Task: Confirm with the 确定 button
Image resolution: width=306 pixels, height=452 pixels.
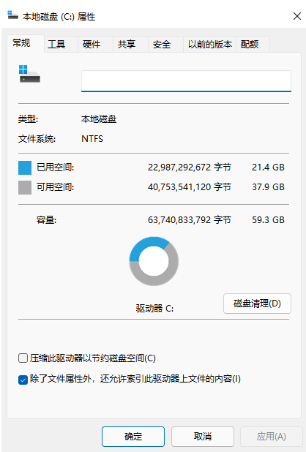Action: click(133, 437)
